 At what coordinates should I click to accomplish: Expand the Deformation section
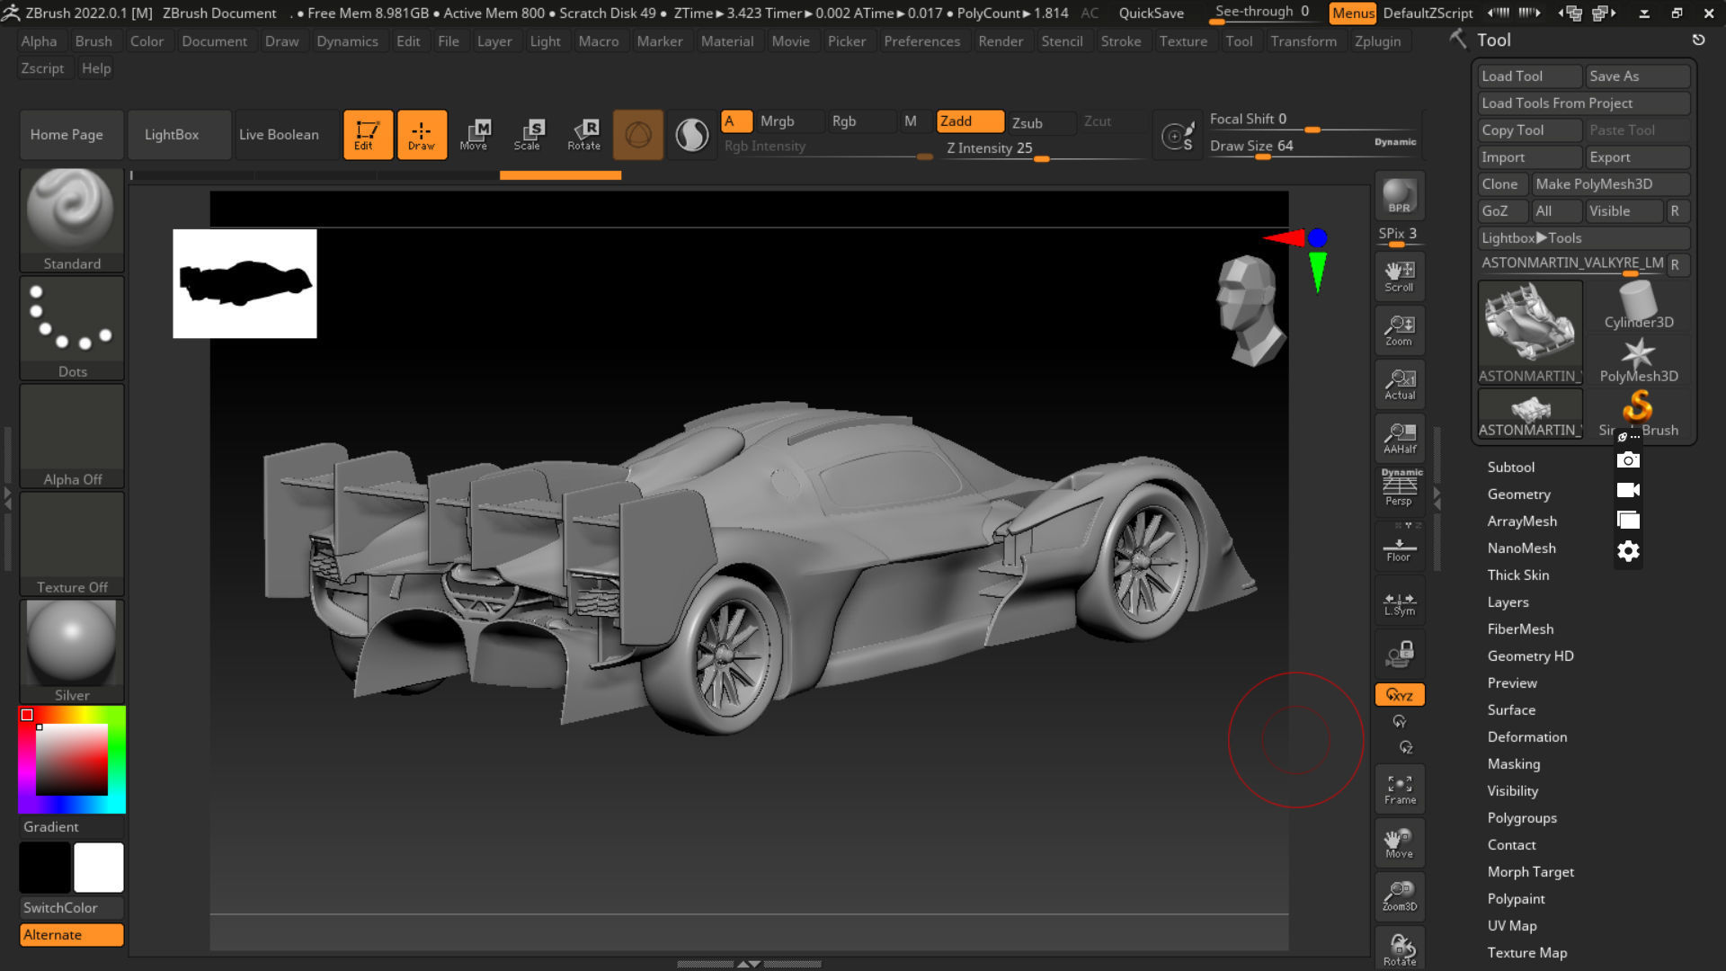click(x=1526, y=737)
